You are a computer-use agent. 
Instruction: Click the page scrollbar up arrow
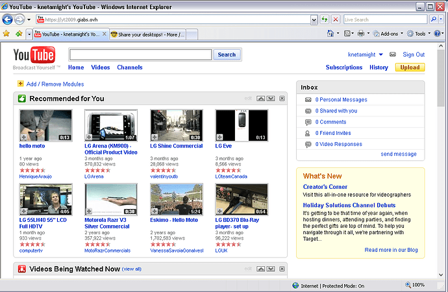pos(441,46)
